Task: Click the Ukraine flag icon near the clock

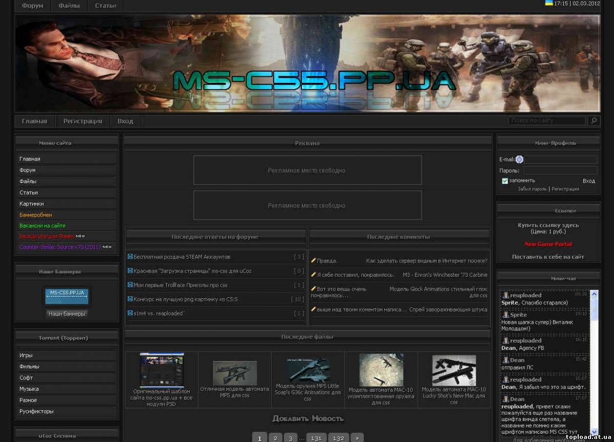Action: pos(549,3)
